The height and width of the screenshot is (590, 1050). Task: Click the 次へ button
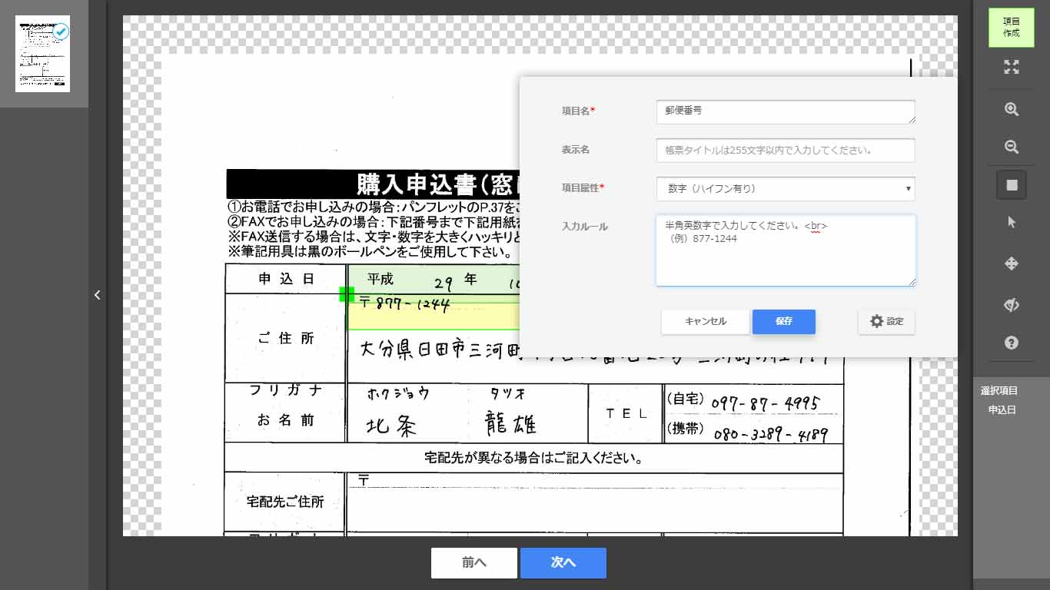coord(563,563)
